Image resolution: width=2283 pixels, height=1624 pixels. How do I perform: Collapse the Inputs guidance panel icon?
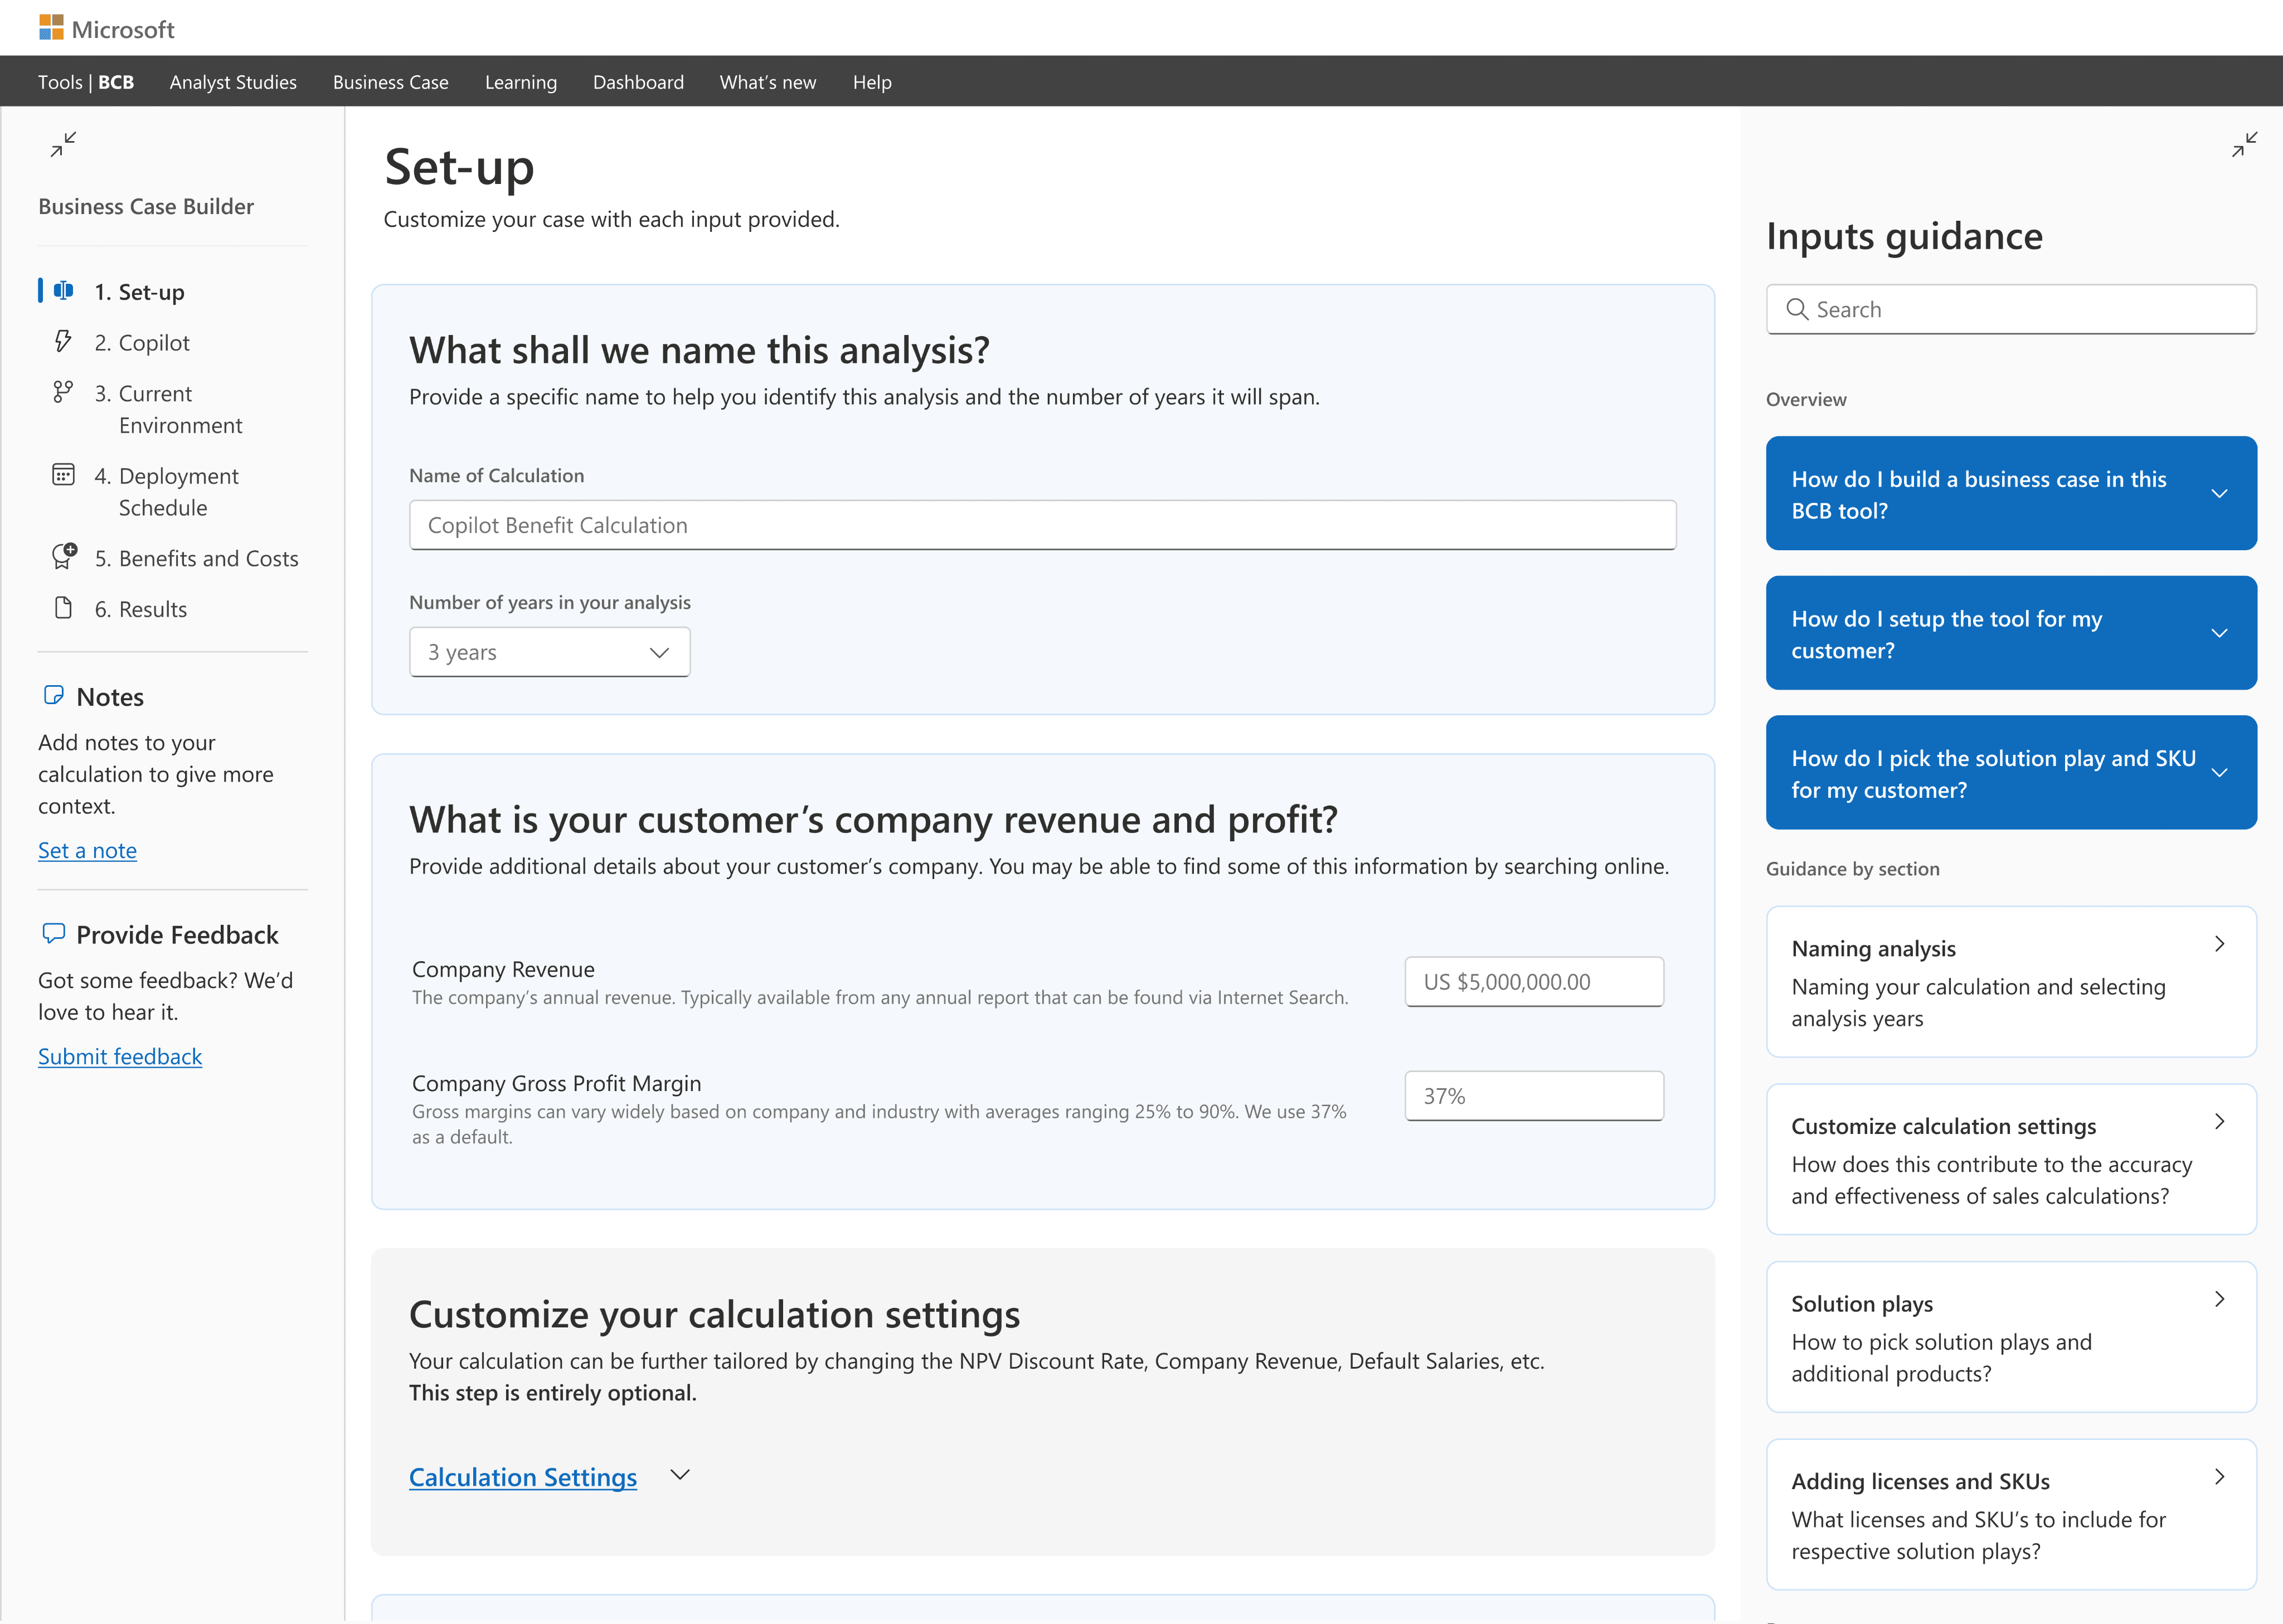pos(2244,145)
